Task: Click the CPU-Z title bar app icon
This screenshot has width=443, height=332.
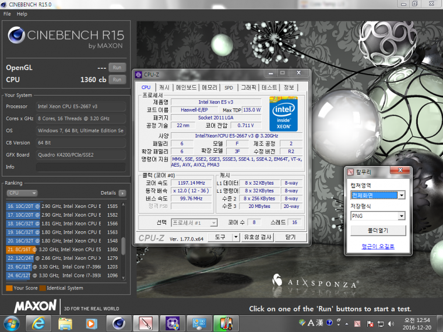Action: pos(139,75)
